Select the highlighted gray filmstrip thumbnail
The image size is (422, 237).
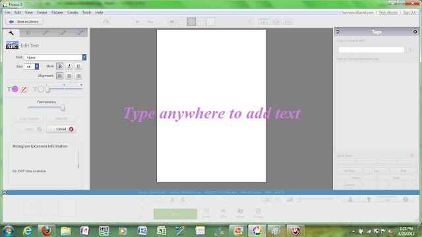click(191, 22)
